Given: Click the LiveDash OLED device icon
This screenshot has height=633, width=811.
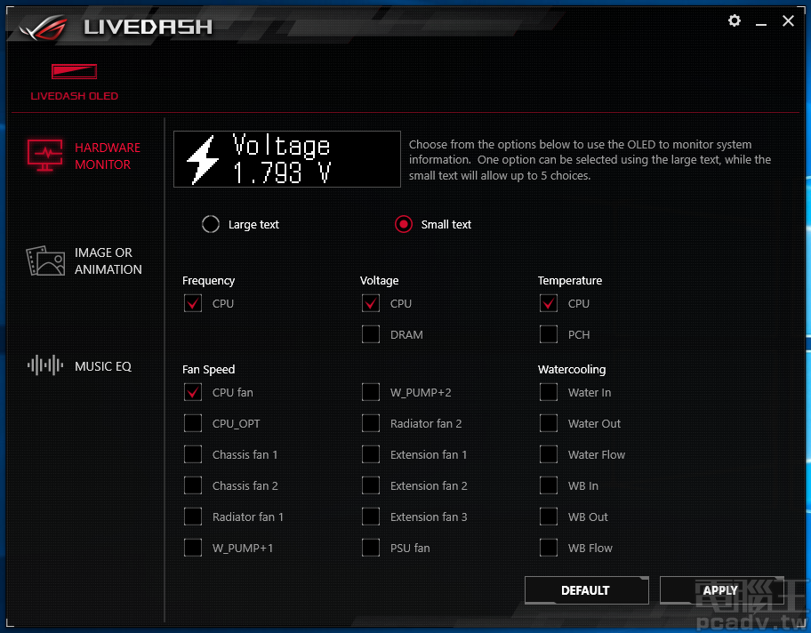Looking at the screenshot, I should (x=74, y=71).
